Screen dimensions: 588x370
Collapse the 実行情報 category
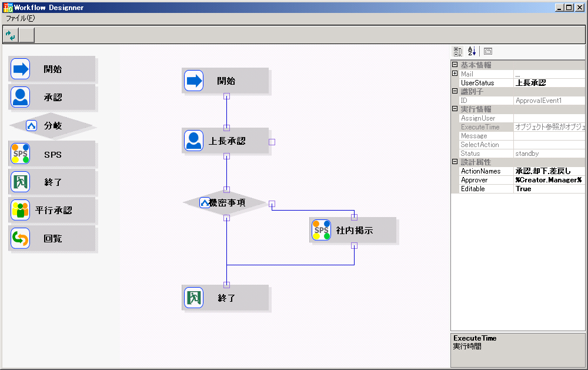coord(455,109)
